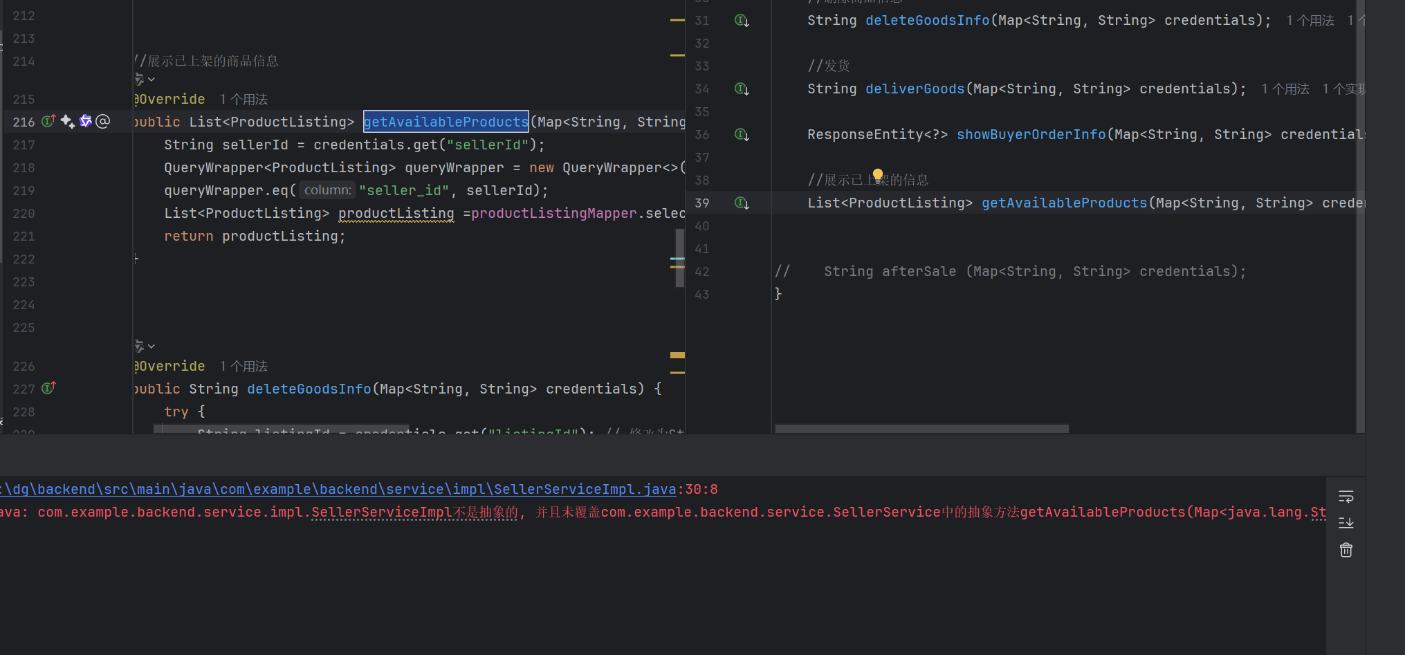Expand the inlay dropdown above line 226
The width and height of the screenshot is (1405, 655).
145,346
